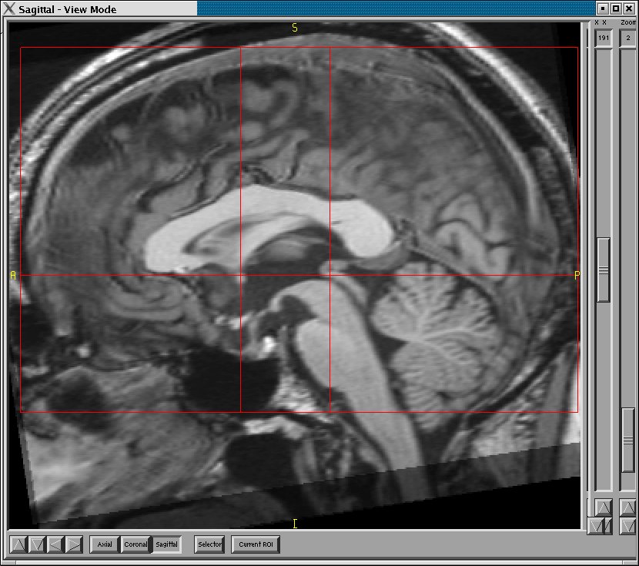Click the Zoom slider's up arrow stepper
Viewport: 639px width, 566px height.
(x=628, y=507)
